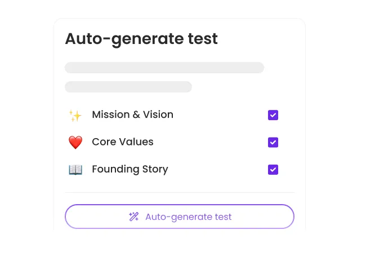The width and height of the screenshot is (366, 256).
Task: Click the word test in the card heading
Action: click(x=202, y=39)
